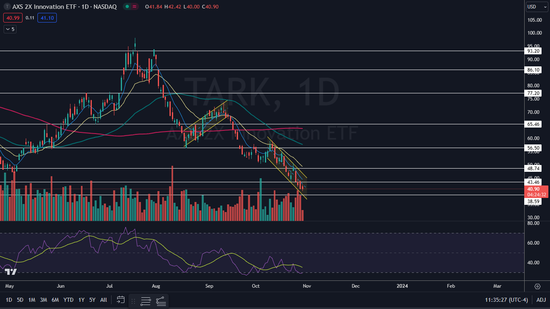Image resolution: width=550 pixels, height=309 pixels.
Task: Open chart settings gear icon
Action: coord(538,286)
